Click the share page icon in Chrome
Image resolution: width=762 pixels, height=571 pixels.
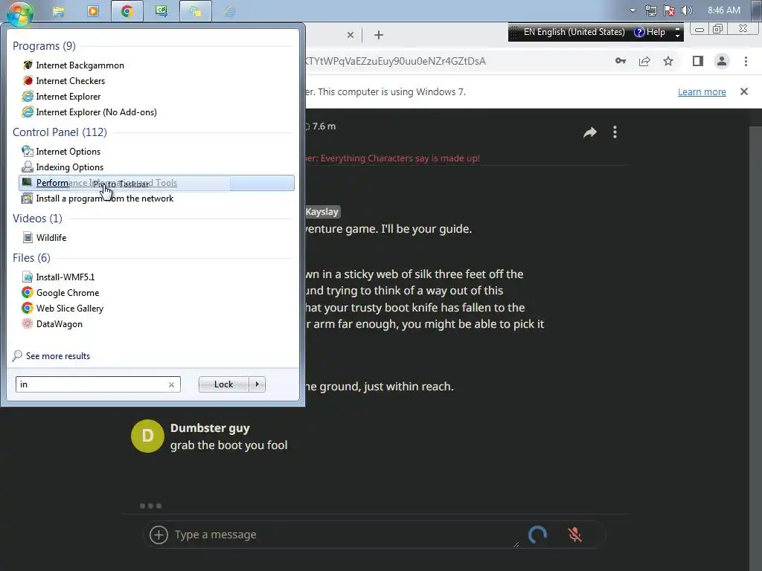644,61
